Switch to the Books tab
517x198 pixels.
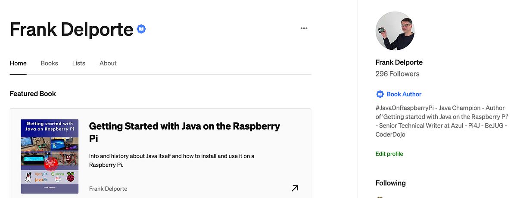click(50, 63)
